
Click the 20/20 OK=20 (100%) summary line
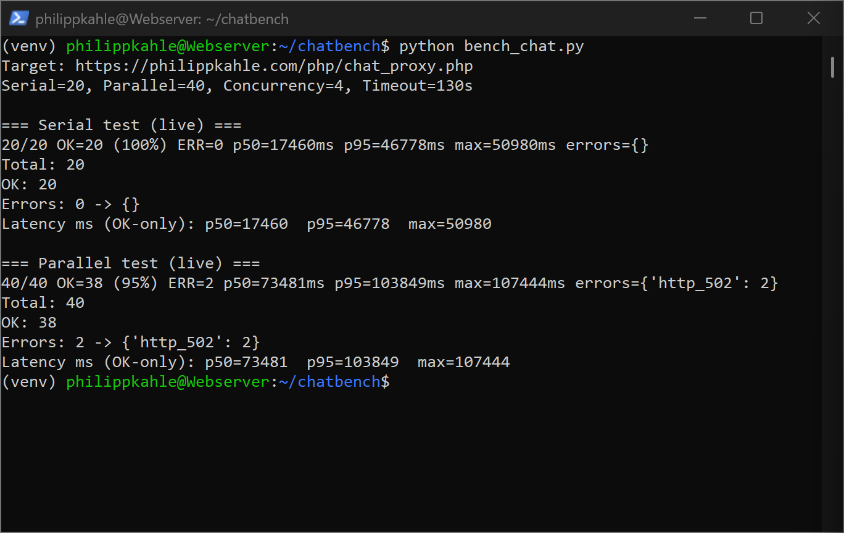coord(325,145)
